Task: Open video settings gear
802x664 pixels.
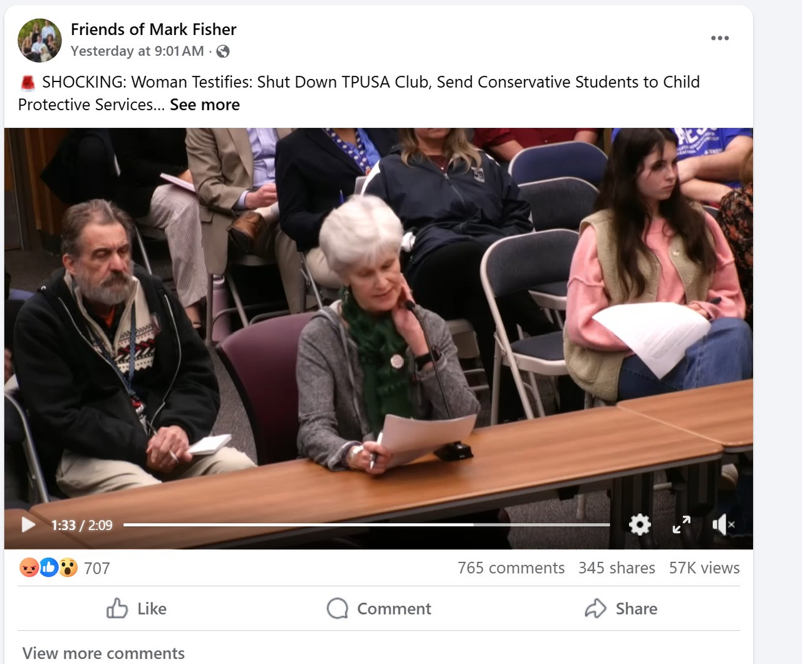Action: coord(639,524)
